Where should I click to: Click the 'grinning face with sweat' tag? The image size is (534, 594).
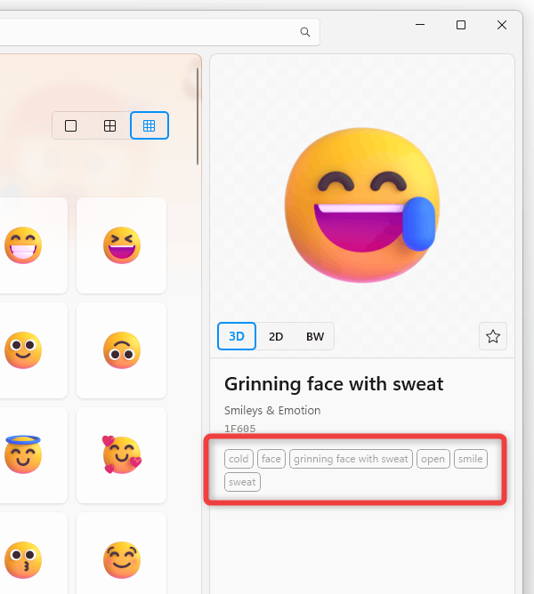click(351, 459)
